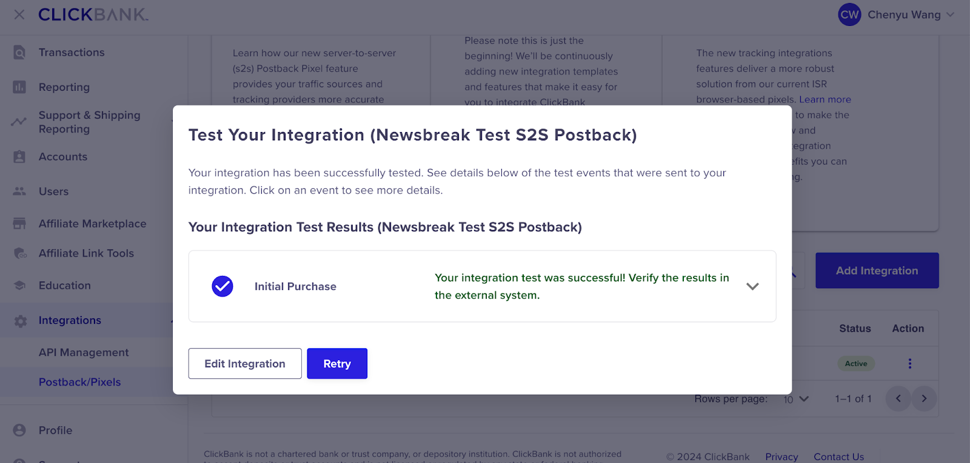Open the Privacy footer link

pos(781,456)
